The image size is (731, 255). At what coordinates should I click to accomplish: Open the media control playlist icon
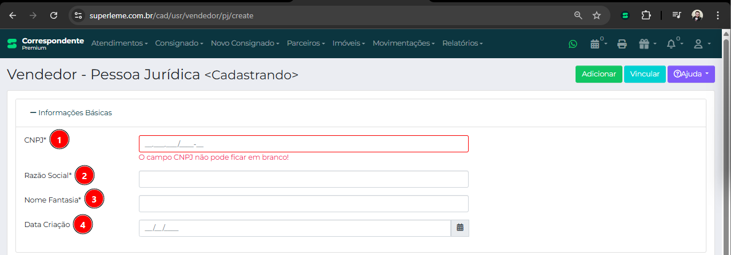pos(677,15)
